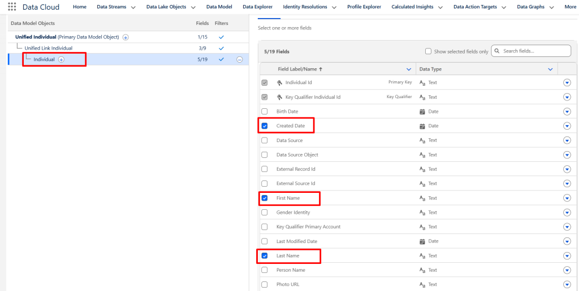This screenshot has width=579, height=291.
Task: Open Data Graphs dropdown chevron
Action: 552,7
